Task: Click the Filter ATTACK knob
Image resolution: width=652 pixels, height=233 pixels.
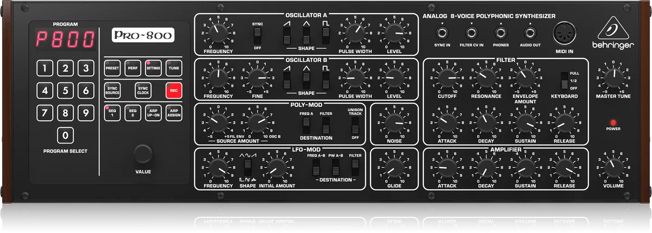Action: pos(447,123)
